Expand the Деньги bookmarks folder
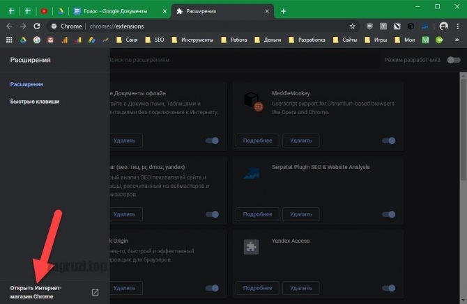This screenshot has height=304, width=467. click(268, 40)
